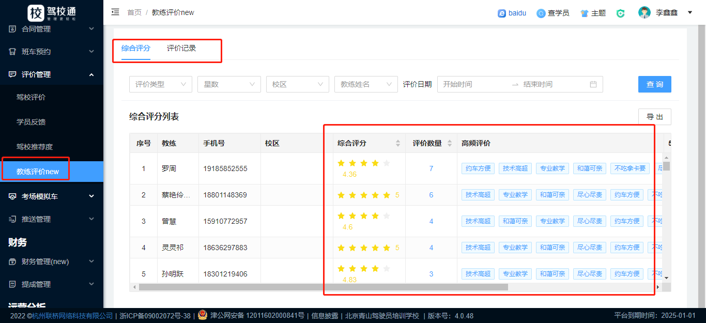The width and height of the screenshot is (706, 323).
Task: Click the 合同管理 menu icon
Action: tap(12, 29)
